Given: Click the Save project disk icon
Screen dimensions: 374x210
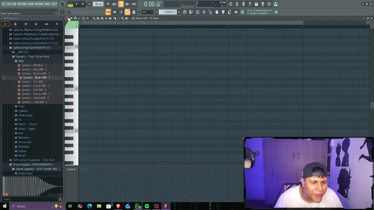Looking at the screenshot, I should 256,4.
